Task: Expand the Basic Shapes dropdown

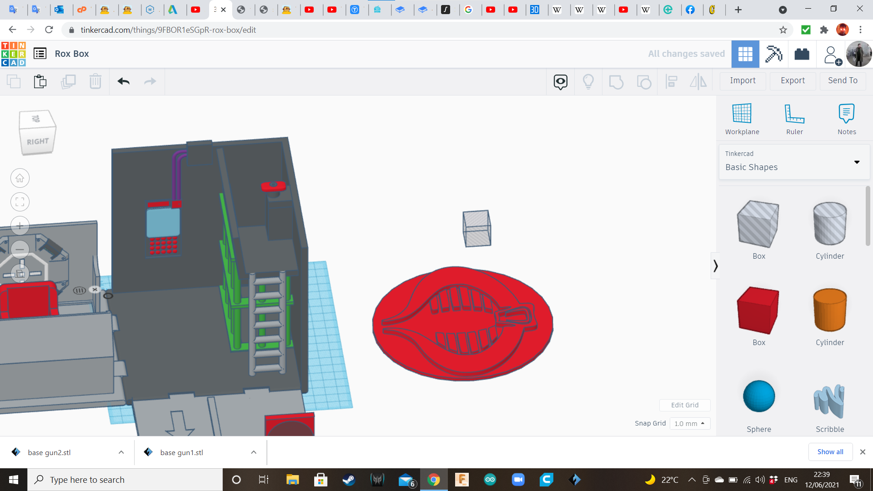Action: pyautogui.click(x=857, y=162)
